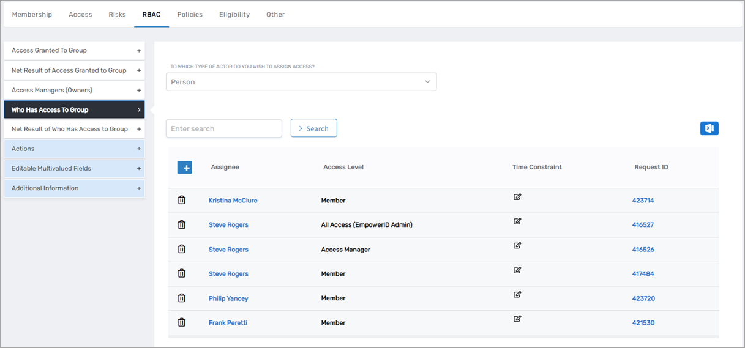Switch to the Membership tab
This screenshot has width=745, height=348.
point(32,15)
